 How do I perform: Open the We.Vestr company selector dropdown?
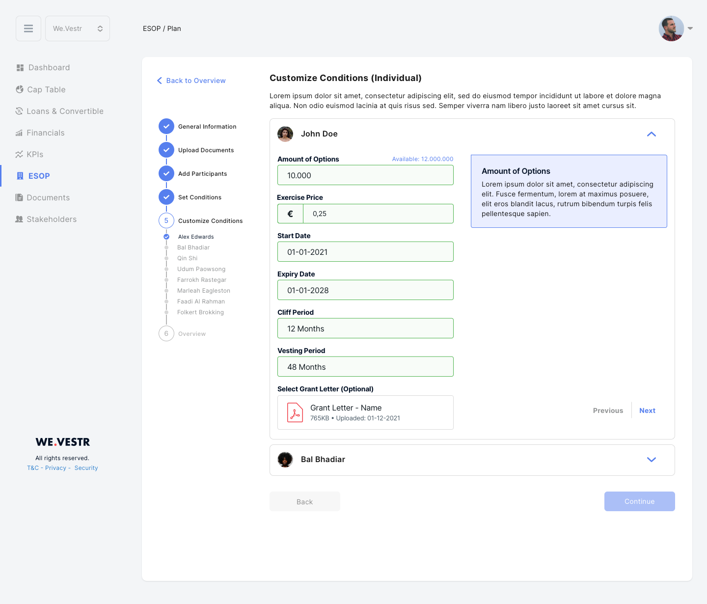point(78,28)
